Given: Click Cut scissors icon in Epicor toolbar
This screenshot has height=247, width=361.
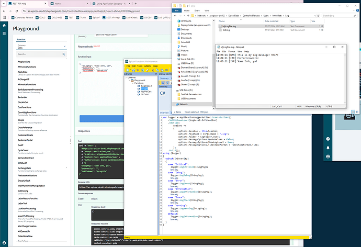Looking at the screenshot, I should click(x=153, y=70).
